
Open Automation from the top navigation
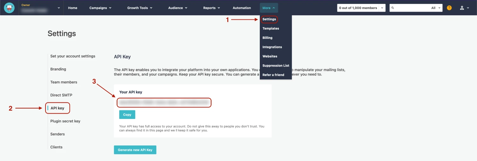(x=242, y=8)
